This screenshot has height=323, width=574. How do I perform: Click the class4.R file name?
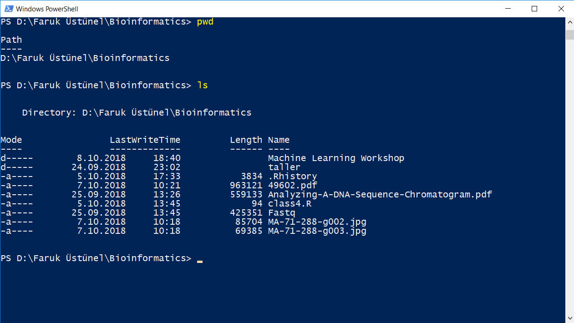(290, 204)
